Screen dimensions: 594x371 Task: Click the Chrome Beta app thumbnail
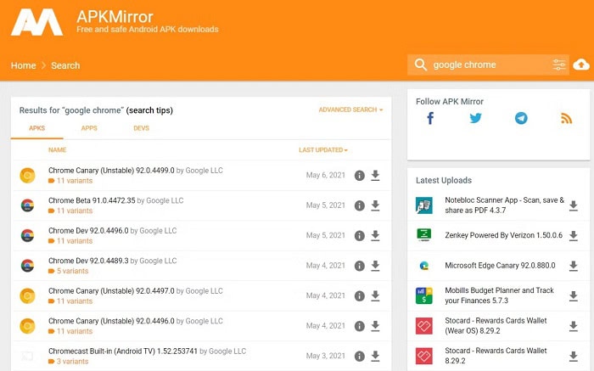[x=27, y=205]
